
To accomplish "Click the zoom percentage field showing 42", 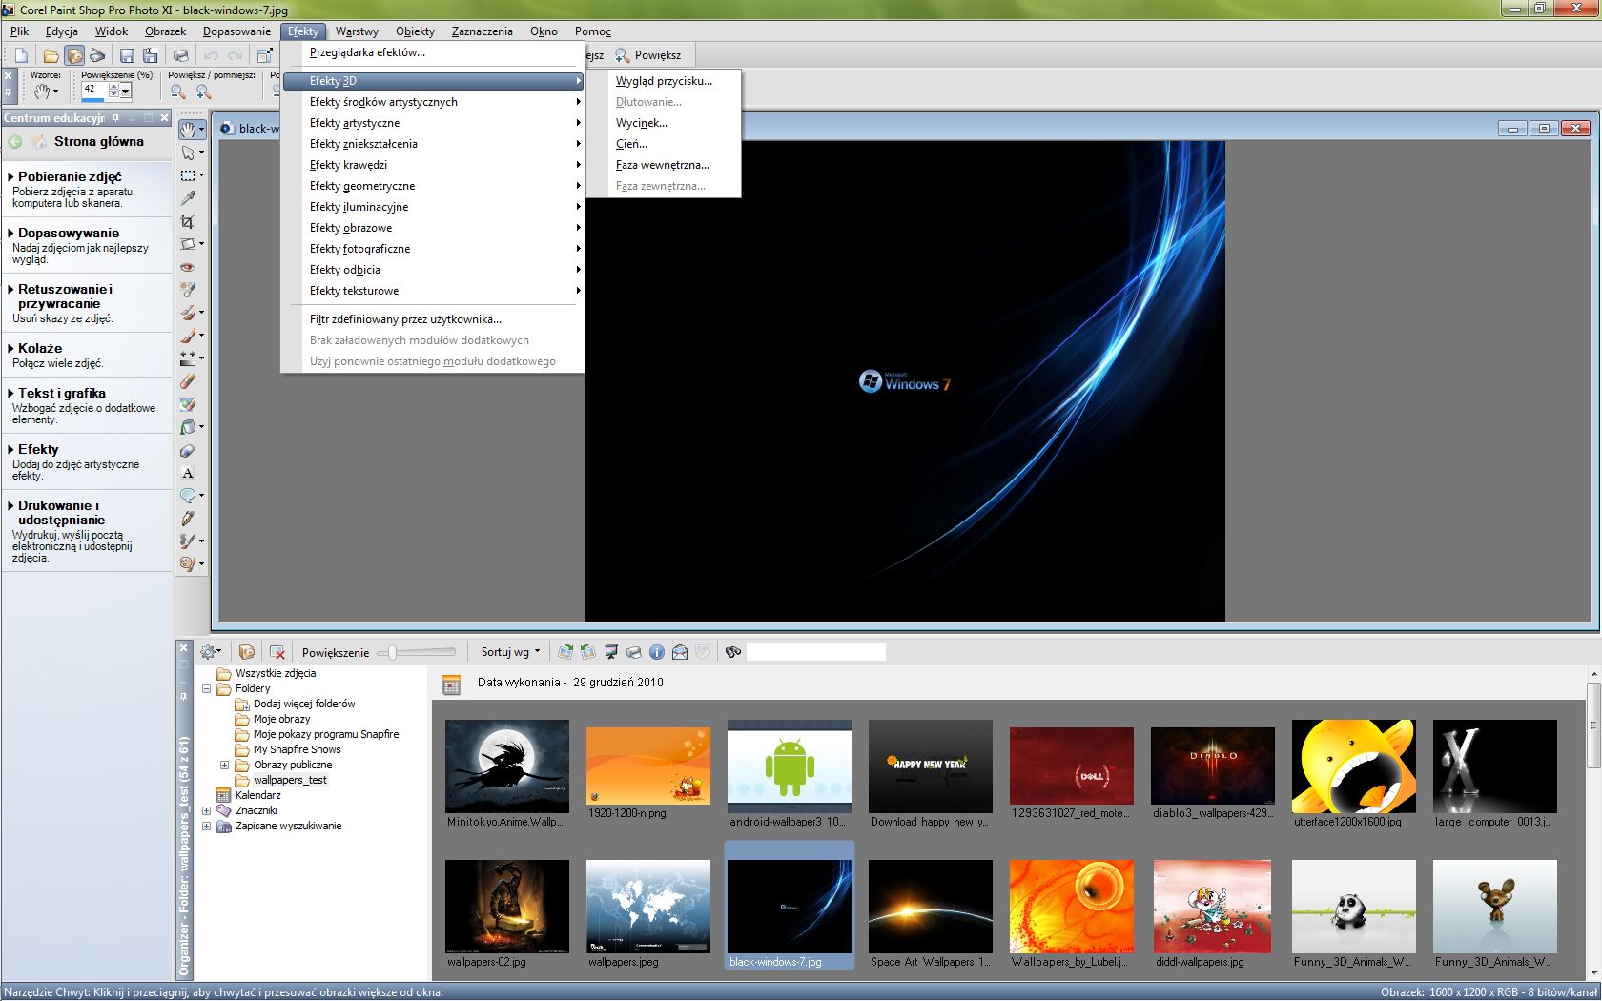I will (x=93, y=90).
